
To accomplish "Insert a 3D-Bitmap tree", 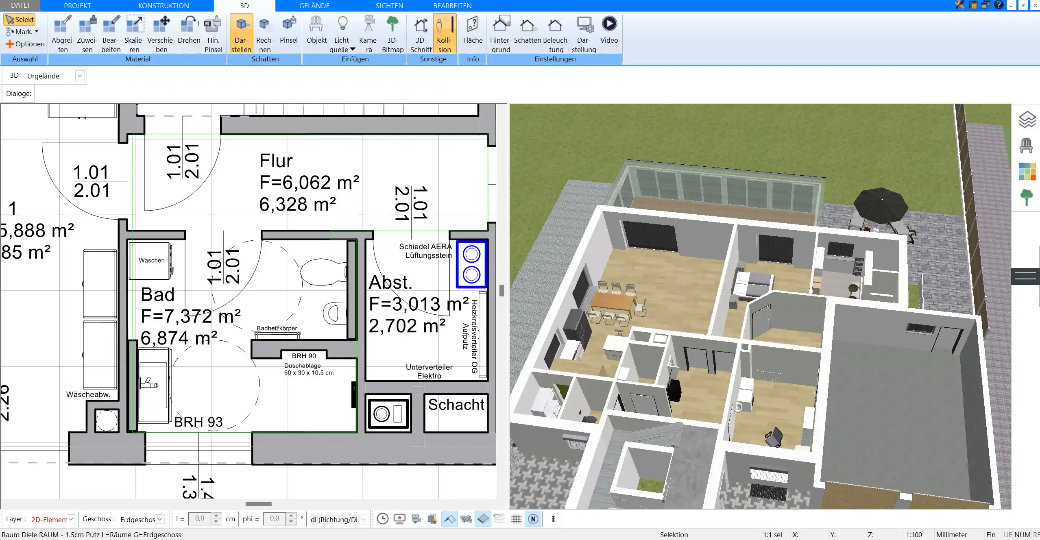I will (x=392, y=34).
